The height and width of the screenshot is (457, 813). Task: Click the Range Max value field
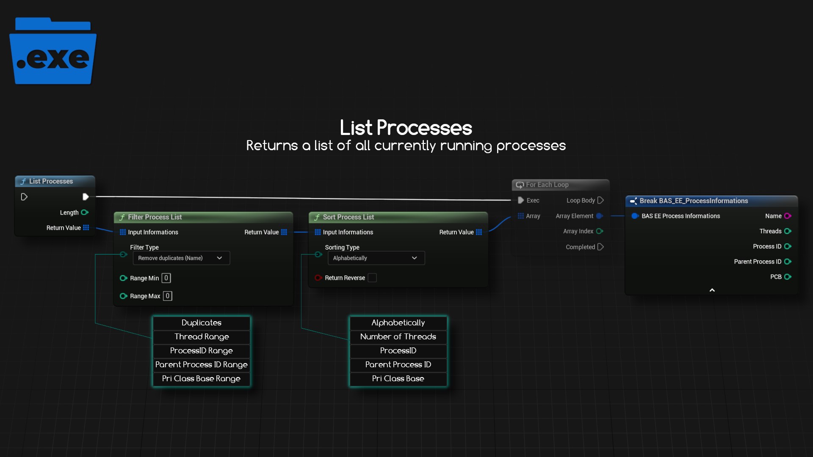[x=168, y=296]
